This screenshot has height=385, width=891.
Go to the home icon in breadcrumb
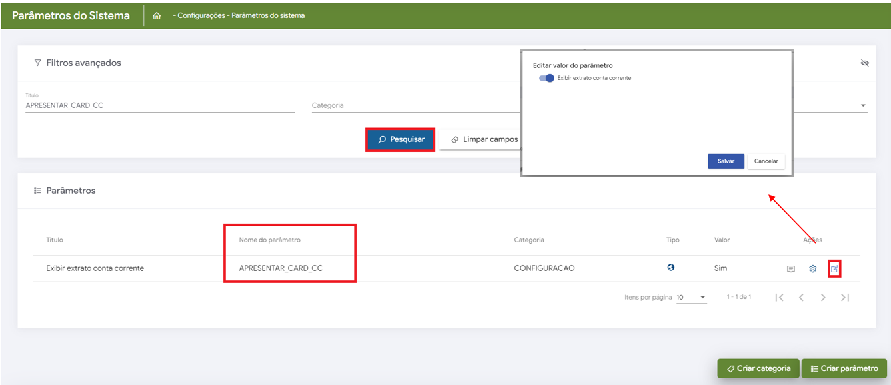tap(157, 15)
